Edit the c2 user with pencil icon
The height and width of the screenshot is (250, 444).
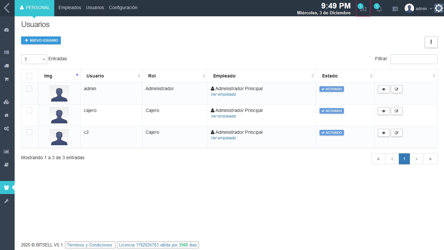[397, 133]
